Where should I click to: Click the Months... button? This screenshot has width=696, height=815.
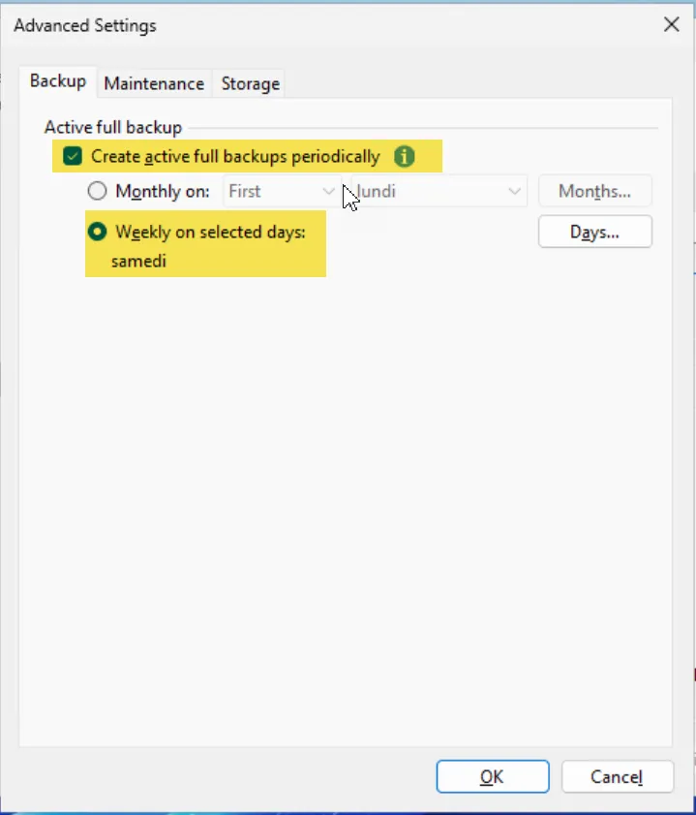[x=594, y=191]
